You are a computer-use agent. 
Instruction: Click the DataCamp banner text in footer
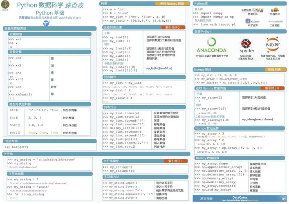pyautogui.click(x=240, y=198)
